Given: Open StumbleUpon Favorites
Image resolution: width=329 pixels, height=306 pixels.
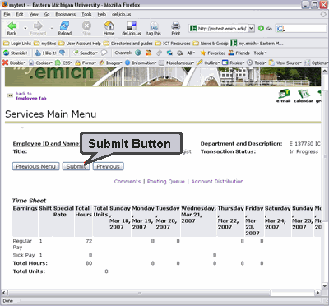Looking at the screenshot, I should pos(213,53).
